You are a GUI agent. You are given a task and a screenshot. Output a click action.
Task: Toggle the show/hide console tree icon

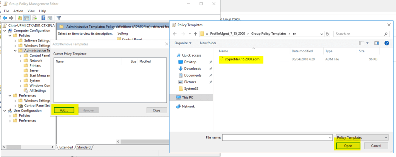(x=26, y=18)
